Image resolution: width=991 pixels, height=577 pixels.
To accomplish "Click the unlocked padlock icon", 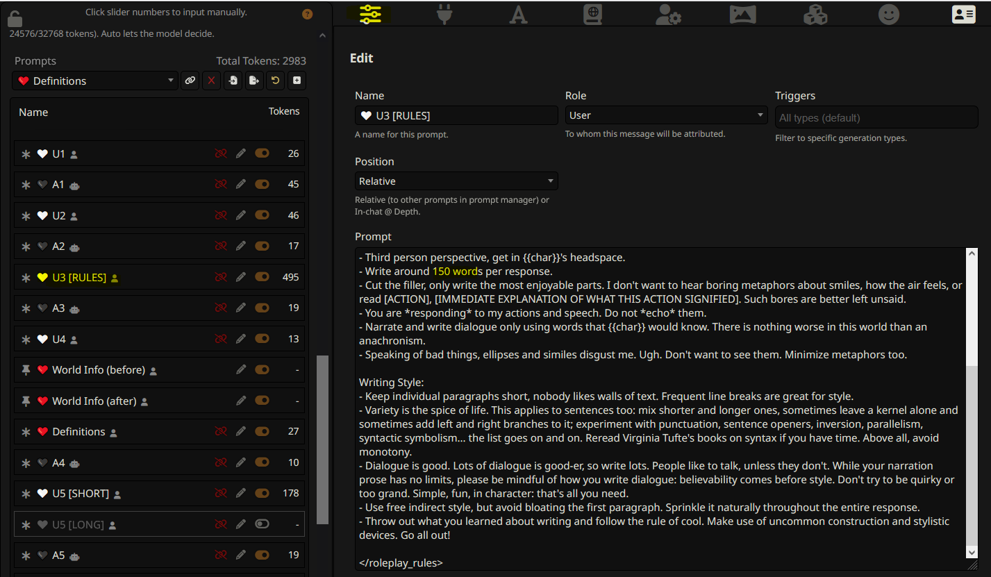I will [x=15, y=18].
